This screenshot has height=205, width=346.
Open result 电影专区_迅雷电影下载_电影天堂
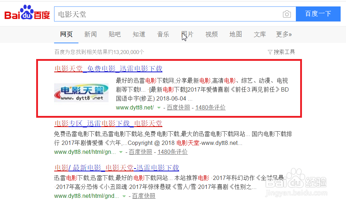108,123
